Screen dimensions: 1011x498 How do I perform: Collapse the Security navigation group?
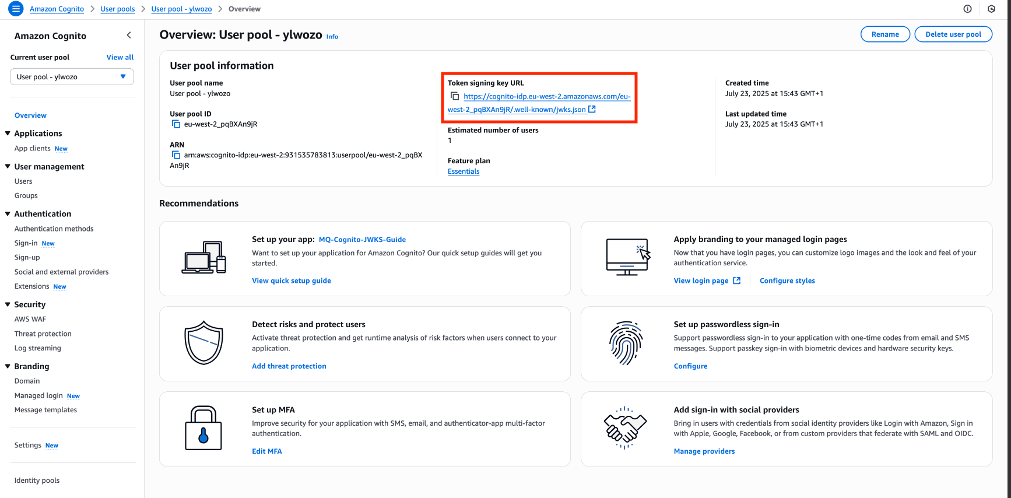[8, 304]
